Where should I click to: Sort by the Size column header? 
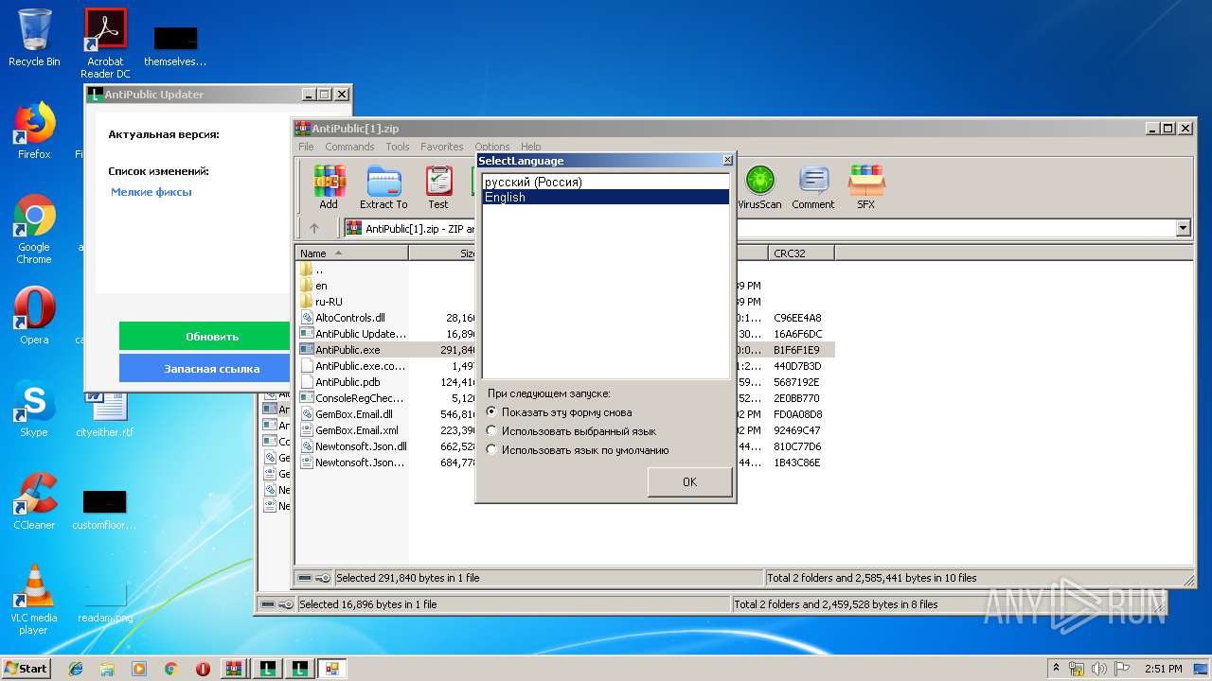[x=442, y=253]
